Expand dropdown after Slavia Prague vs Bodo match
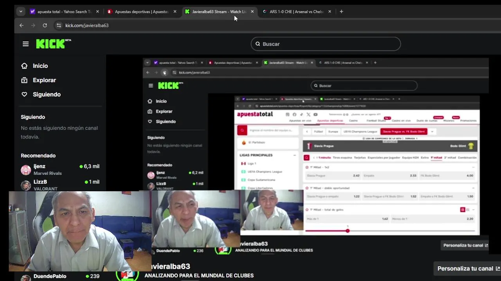501x281 pixels. click(432, 132)
